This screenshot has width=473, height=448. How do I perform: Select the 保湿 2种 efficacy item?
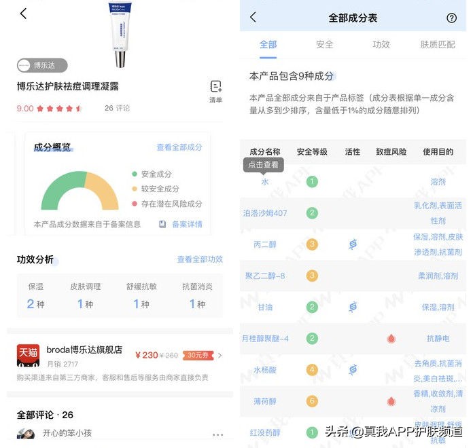(x=36, y=296)
